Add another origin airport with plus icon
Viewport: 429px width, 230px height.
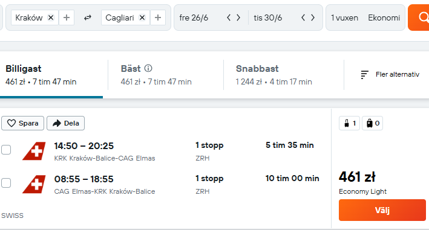pos(67,18)
